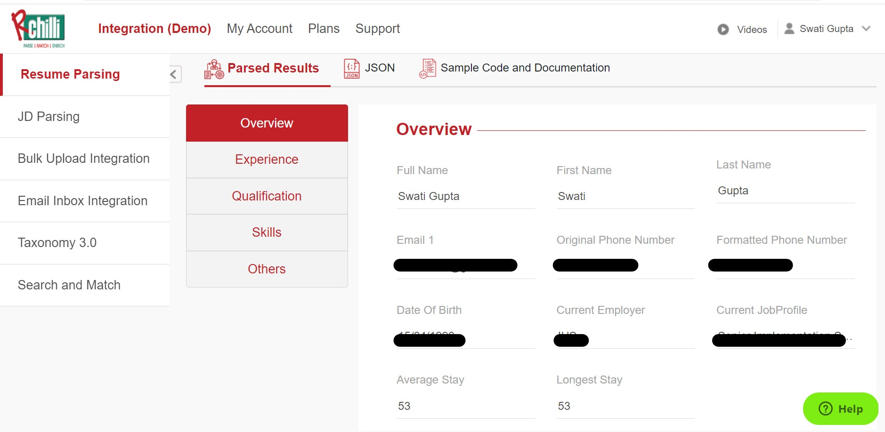Open Search and Match in the sidebar

coord(69,285)
